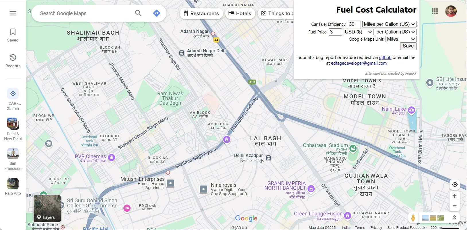This screenshot has height=230, width=467.
Task: Click the Adarsh Nagar metro station marker
Action: coord(213,33)
